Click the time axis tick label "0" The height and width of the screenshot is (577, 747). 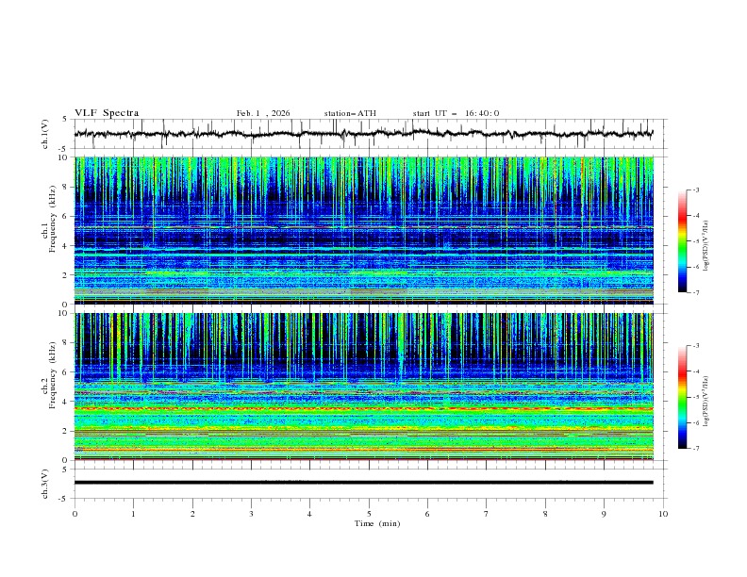coord(75,514)
